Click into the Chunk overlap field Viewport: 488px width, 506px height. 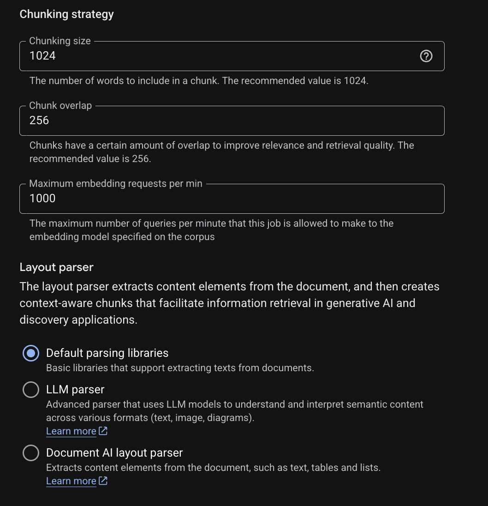[x=232, y=120]
